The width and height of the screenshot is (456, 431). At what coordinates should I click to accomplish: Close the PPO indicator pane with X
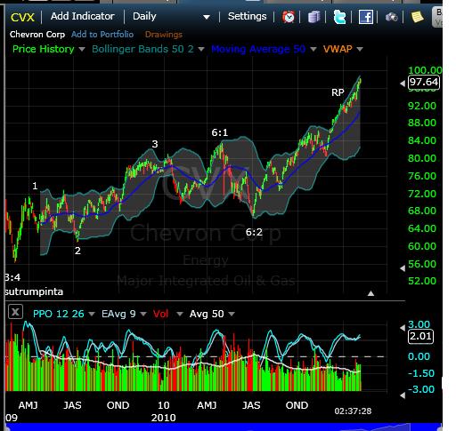click(15, 312)
